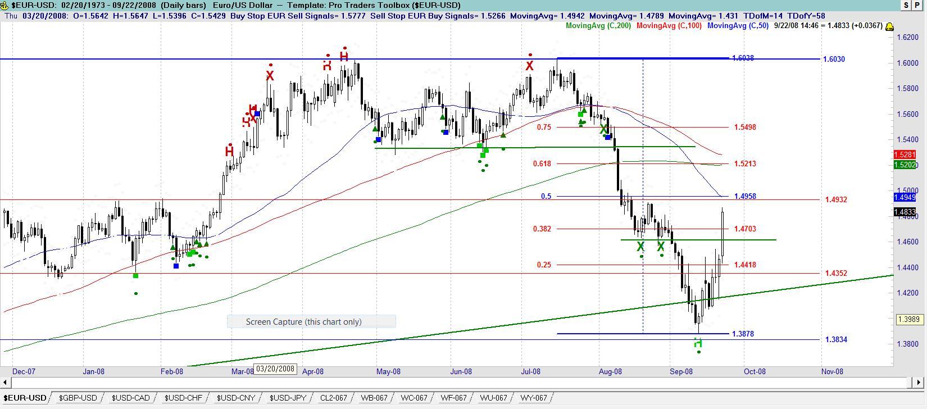Open the WB-067 tab
The height and width of the screenshot is (409, 927).
coord(374,398)
